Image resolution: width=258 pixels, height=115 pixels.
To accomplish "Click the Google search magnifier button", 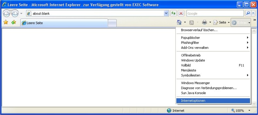I will click(248, 13).
